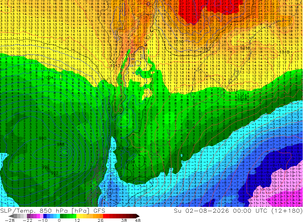Click the bright red swatch at the 26 mark
This screenshot has width=303, height=222.
pos(105,216)
